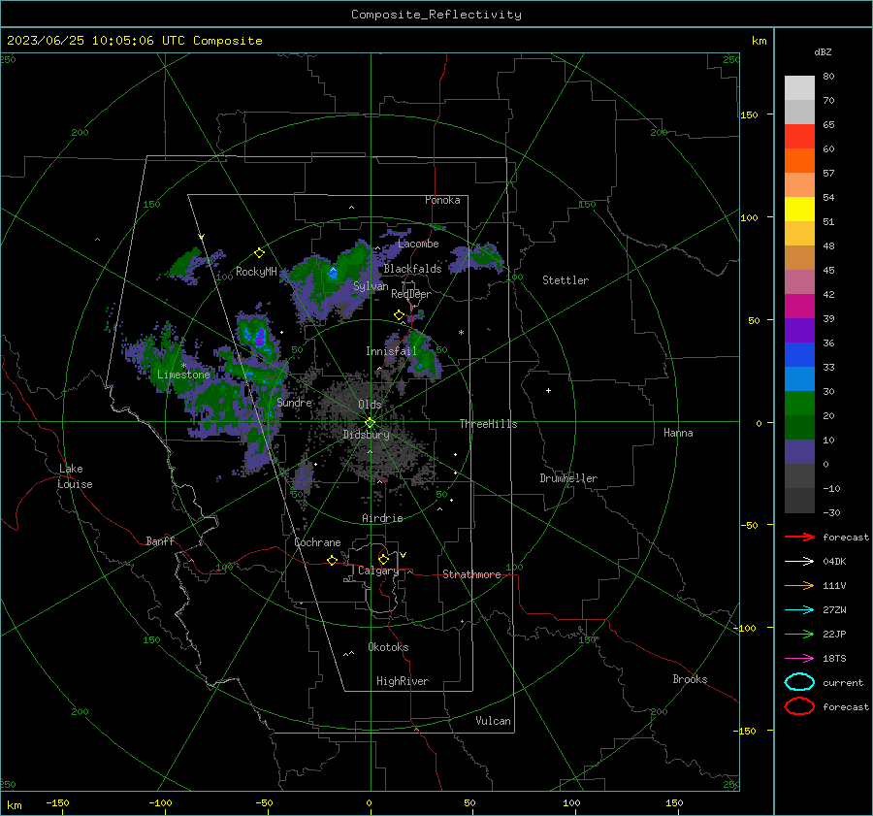Click the blue echo cell west of Sylvan
873x816 pixels.
coord(333,273)
